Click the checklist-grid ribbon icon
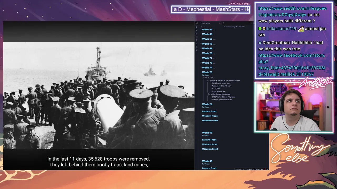337x189 pixels. pyautogui.click(x=196, y=47)
